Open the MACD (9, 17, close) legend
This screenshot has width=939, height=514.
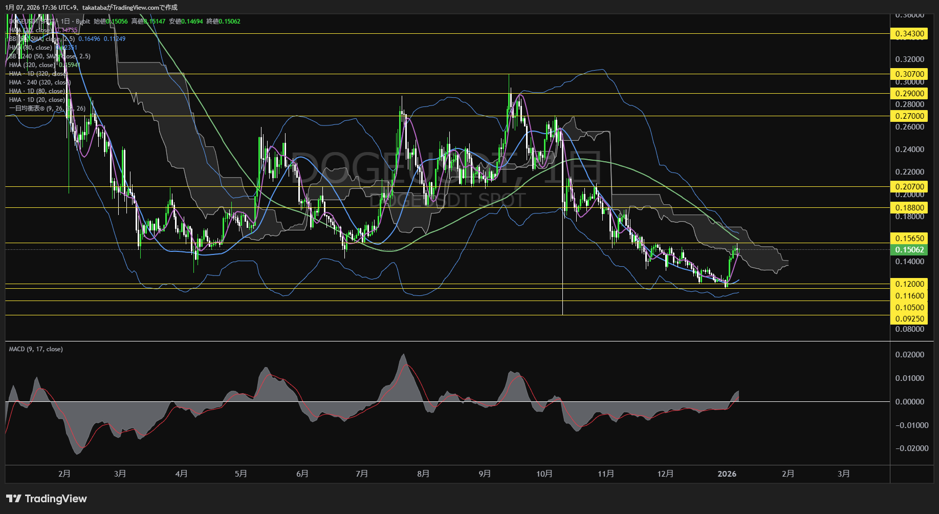(36, 349)
